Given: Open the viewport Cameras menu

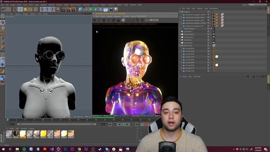Looking at the screenshot, I should (x=18, y=14).
